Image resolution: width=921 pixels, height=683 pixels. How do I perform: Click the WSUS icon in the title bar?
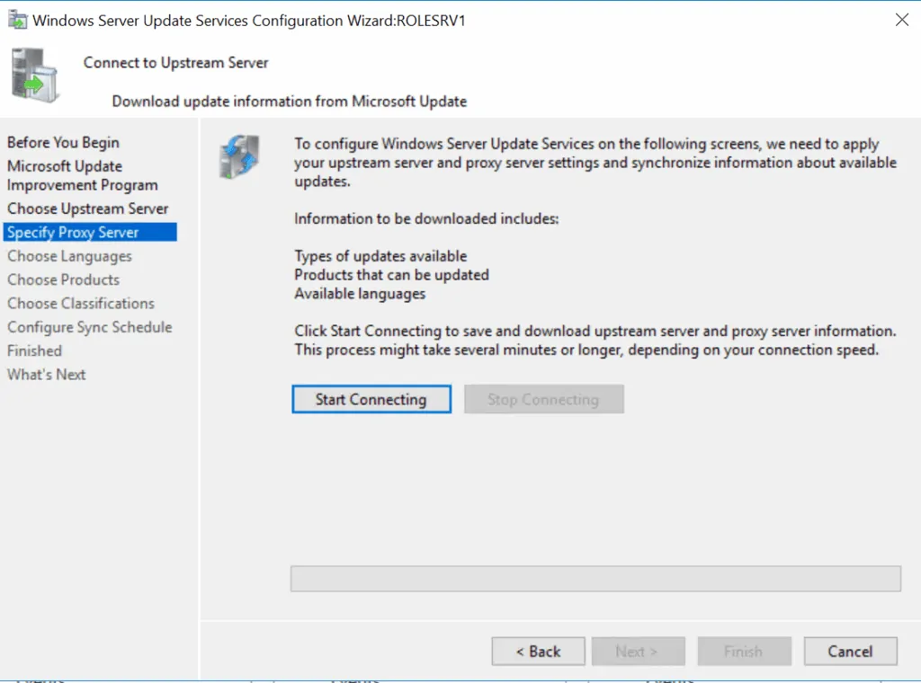click(x=18, y=19)
